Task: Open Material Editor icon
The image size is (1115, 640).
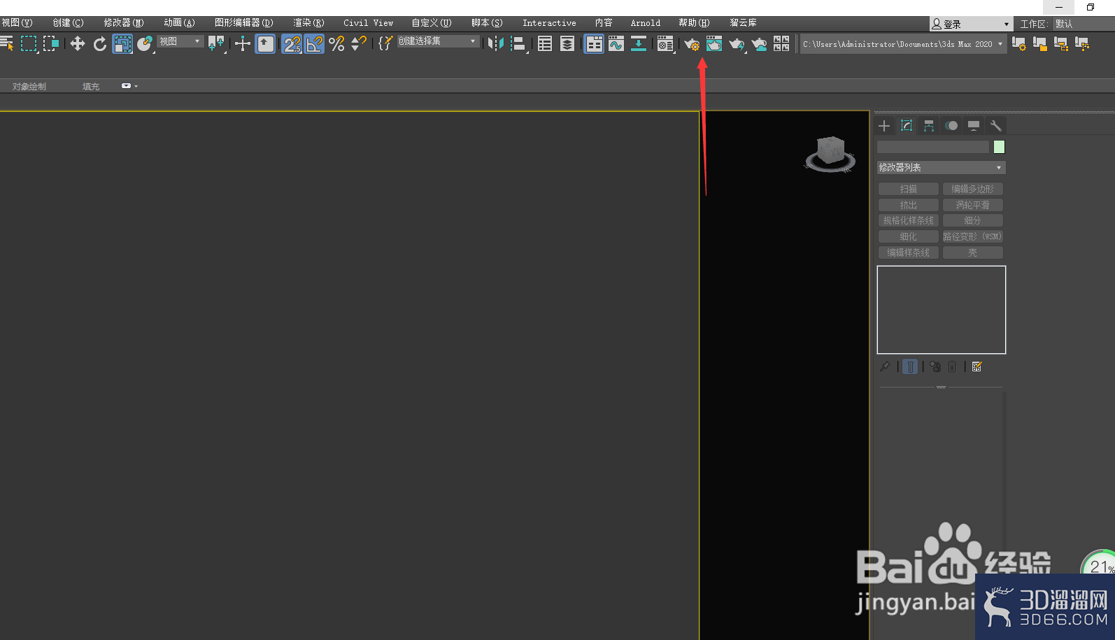Action: [665, 44]
